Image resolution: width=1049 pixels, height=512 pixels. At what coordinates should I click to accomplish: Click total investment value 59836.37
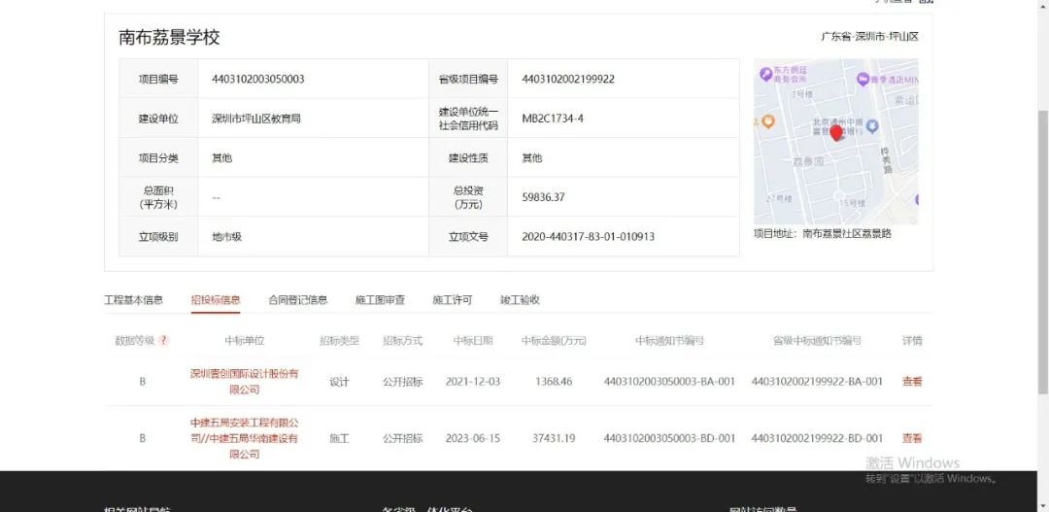click(x=543, y=197)
